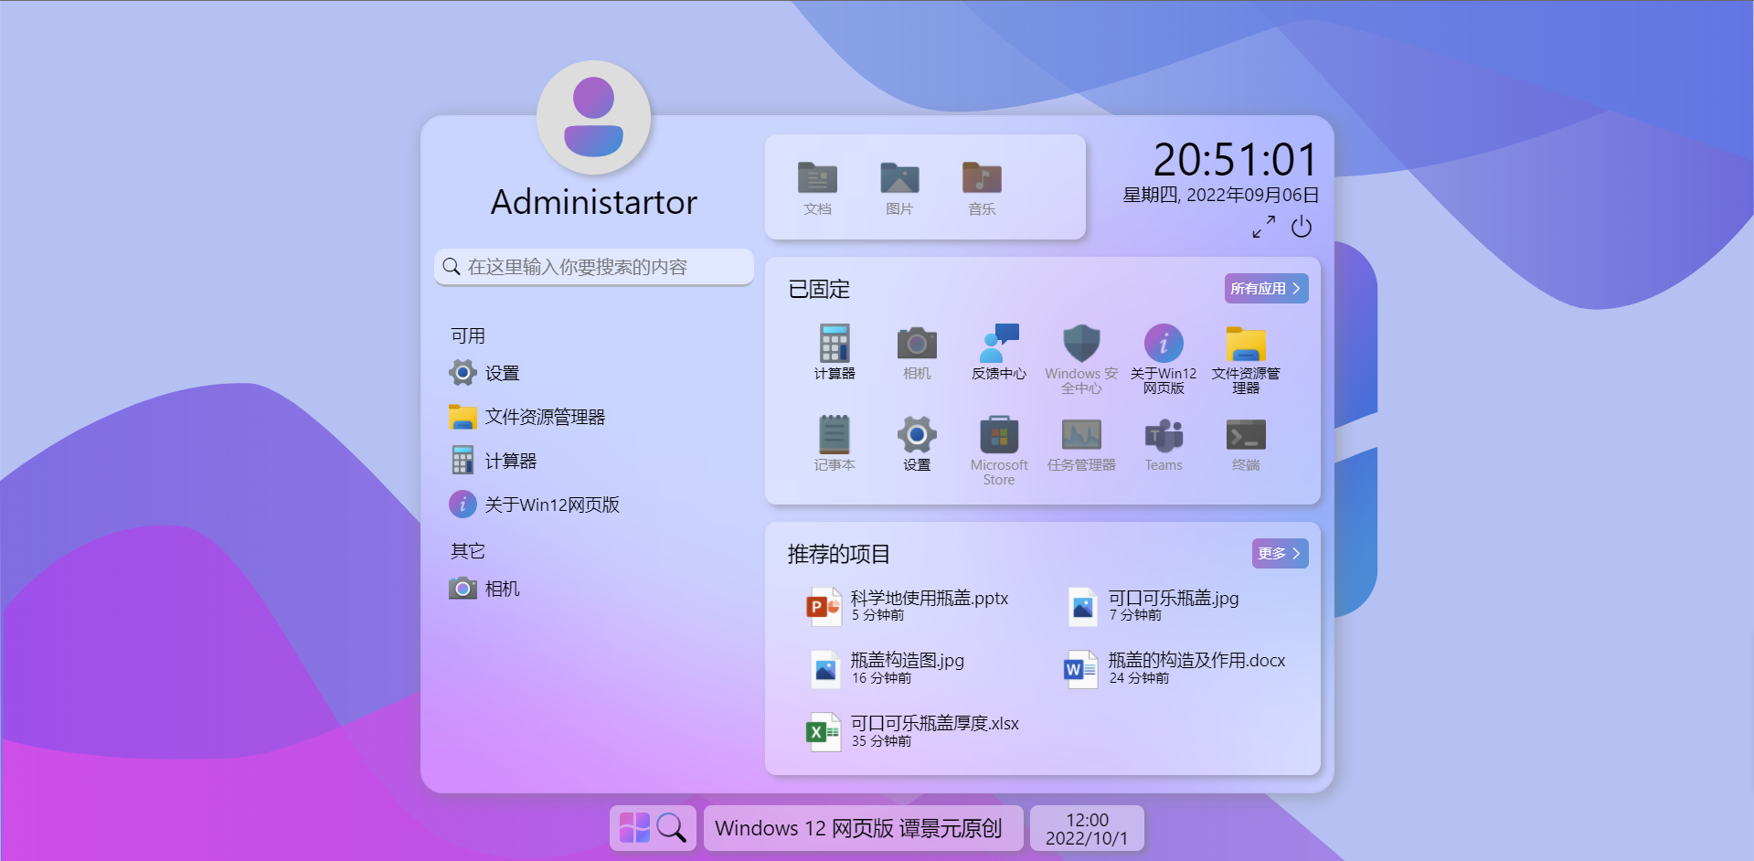Focus the search box 在这里输入你要搜索的内容

[594, 267]
